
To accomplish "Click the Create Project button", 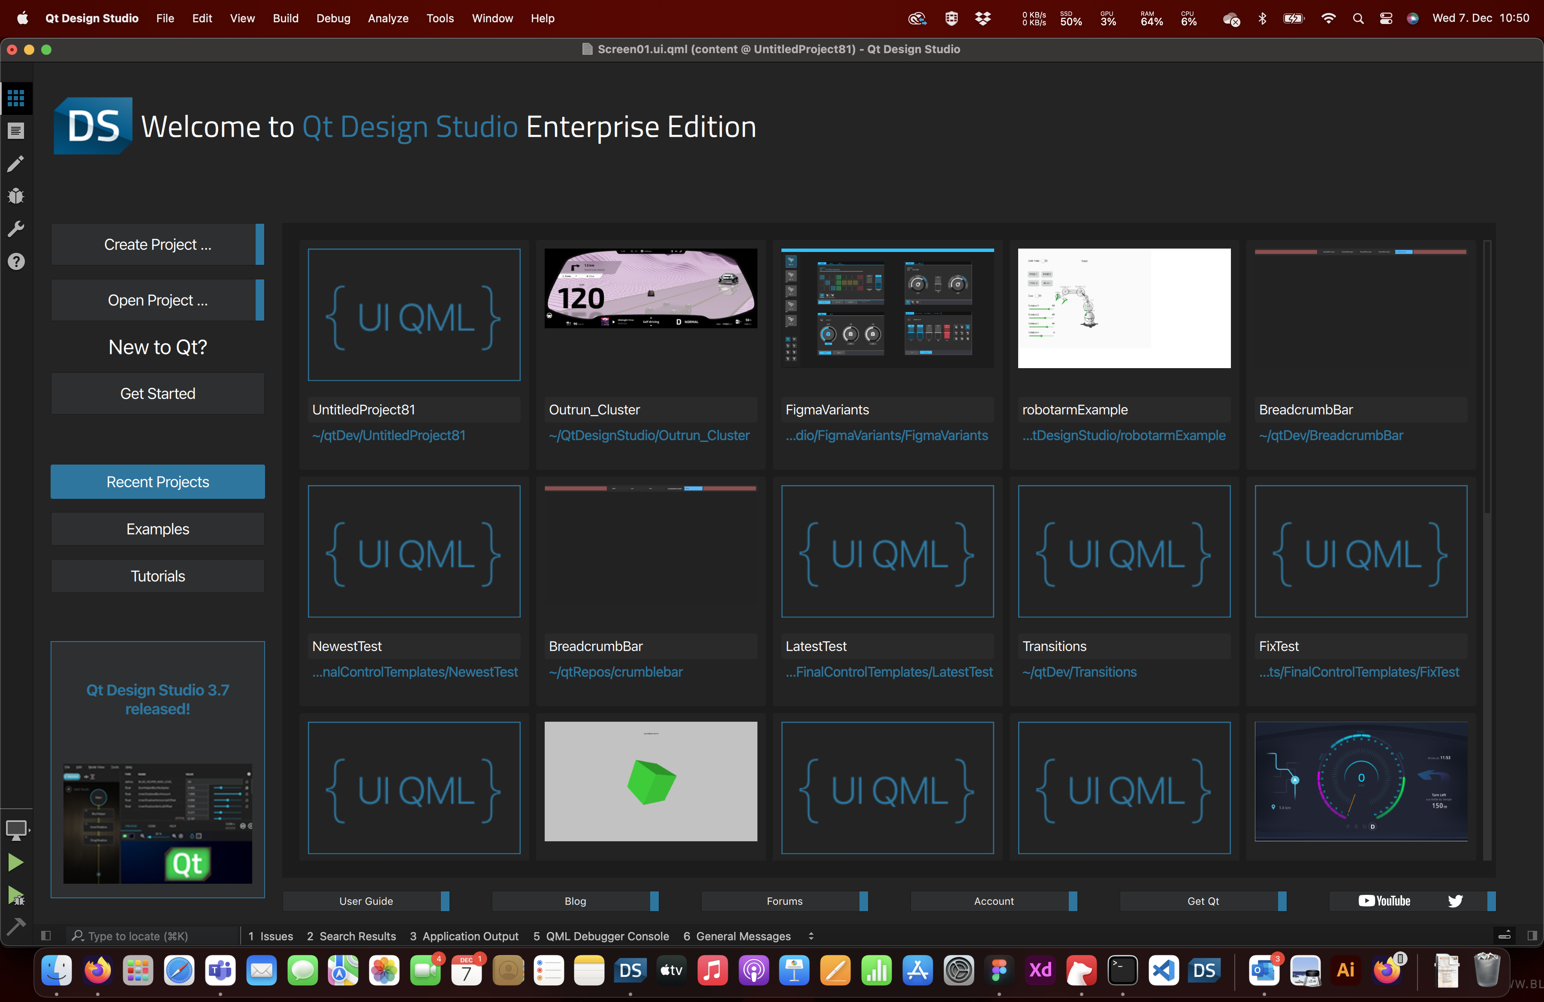I will 158,244.
